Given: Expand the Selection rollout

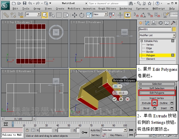Looking at the screenshot, I should [x=157, y=84].
